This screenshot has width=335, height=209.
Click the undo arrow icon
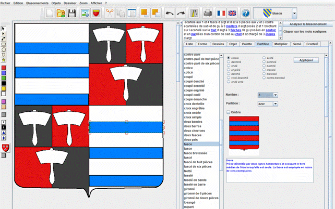click(x=170, y=12)
